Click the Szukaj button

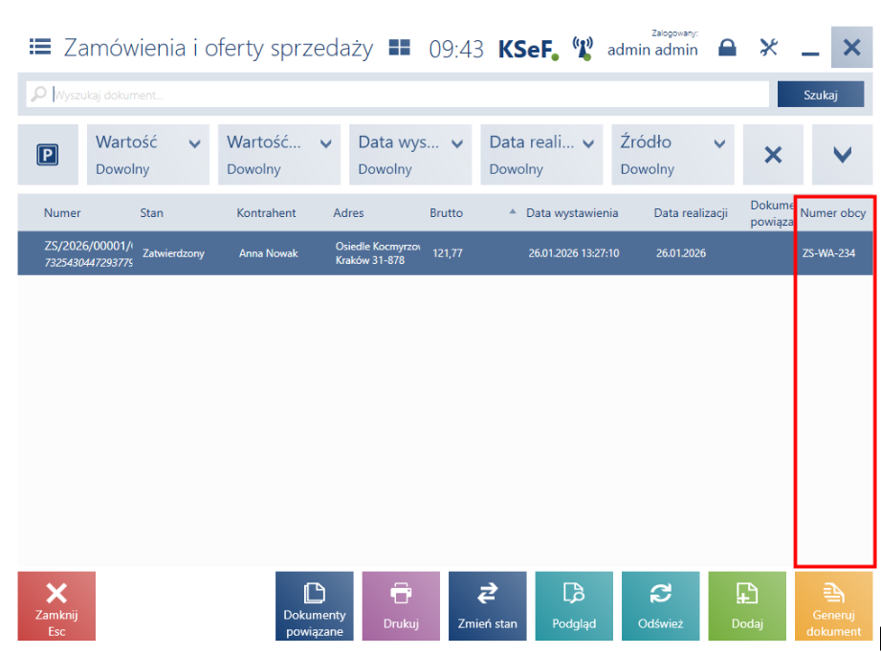pos(821,95)
